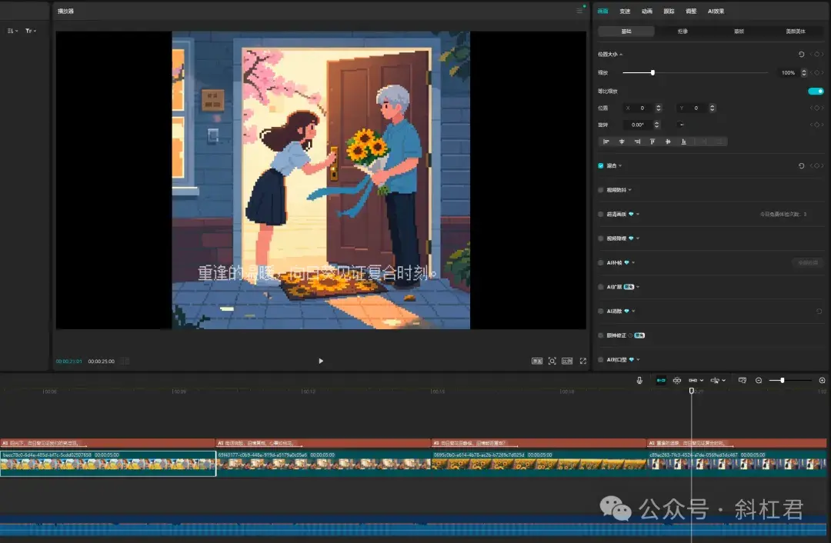Click the align-left icon in the alignment row

coord(606,142)
